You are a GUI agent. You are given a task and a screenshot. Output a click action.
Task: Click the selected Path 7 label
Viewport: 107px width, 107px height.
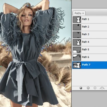(x=86, y=65)
